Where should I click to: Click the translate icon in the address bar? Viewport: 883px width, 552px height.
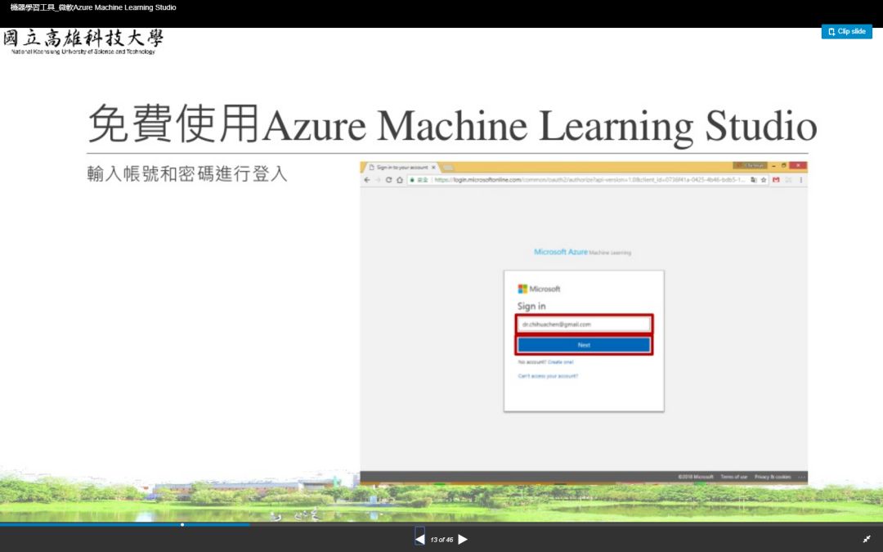tap(754, 180)
